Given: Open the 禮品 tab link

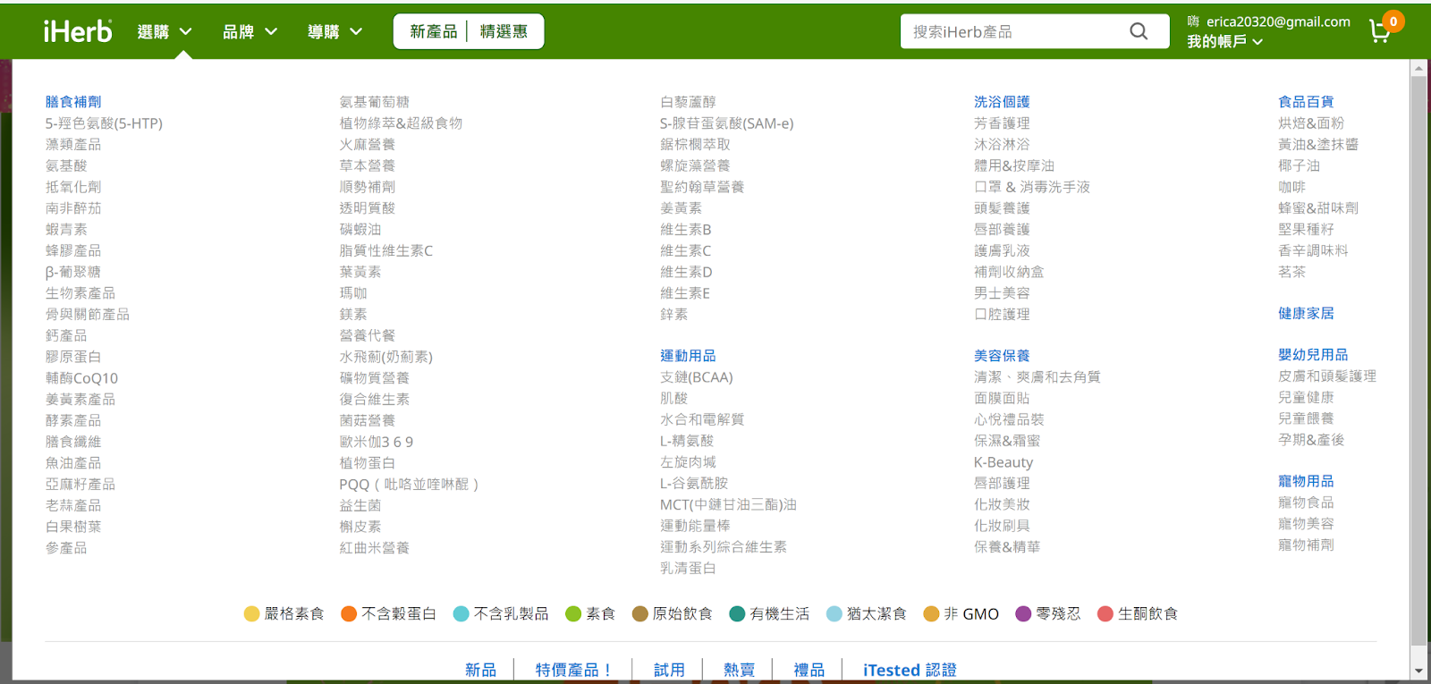Looking at the screenshot, I should [809, 670].
